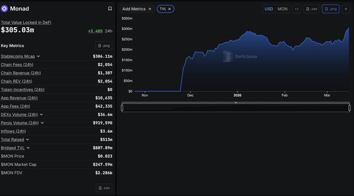Bookmark the Monad chain page
The image size is (354, 196).
pyautogui.click(x=110, y=9)
